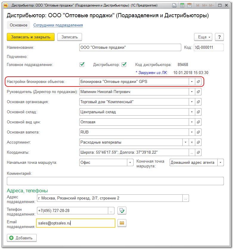Click the 1C application logo icon
The width and height of the screenshot is (234, 250).
[x=6, y=5]
